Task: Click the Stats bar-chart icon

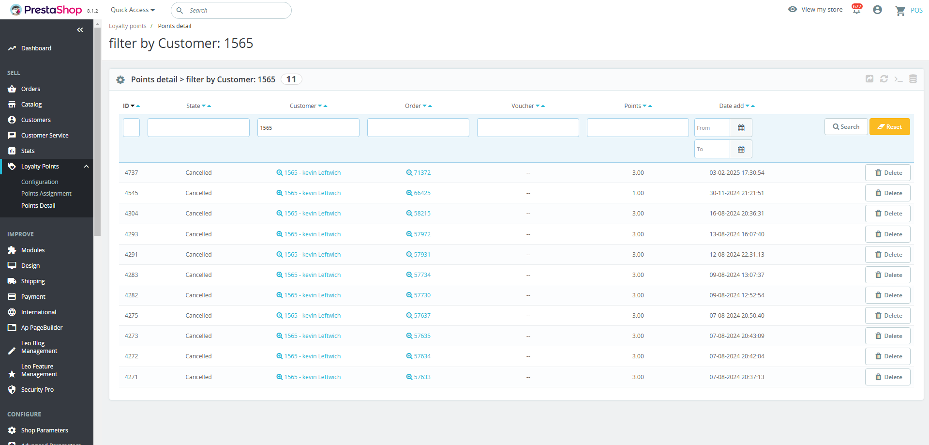Action: [x=12, y=151]
